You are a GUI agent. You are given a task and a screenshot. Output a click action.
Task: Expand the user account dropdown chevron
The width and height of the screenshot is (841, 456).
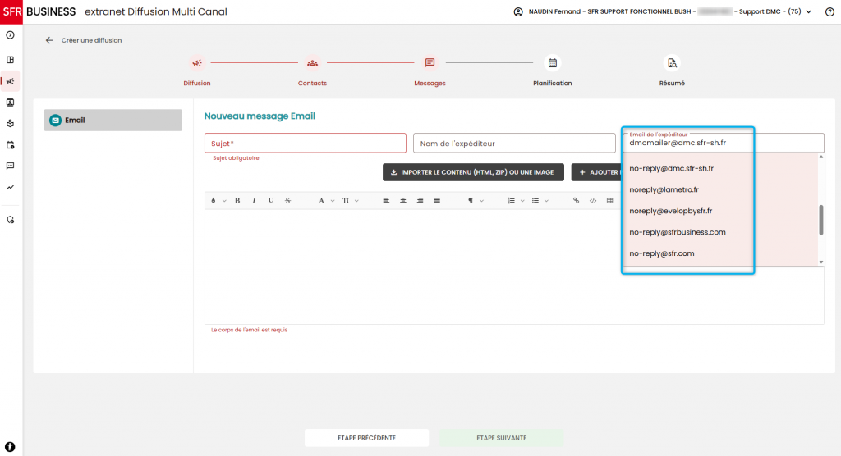(x=809, y=11)
